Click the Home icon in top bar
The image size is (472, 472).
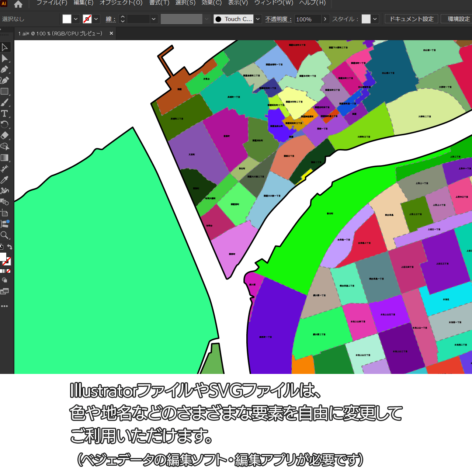coord(18,4)
